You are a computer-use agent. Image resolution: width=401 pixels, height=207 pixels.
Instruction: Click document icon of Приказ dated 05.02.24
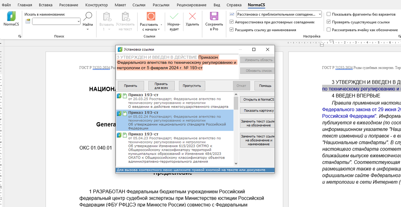(x=125, y=114)
